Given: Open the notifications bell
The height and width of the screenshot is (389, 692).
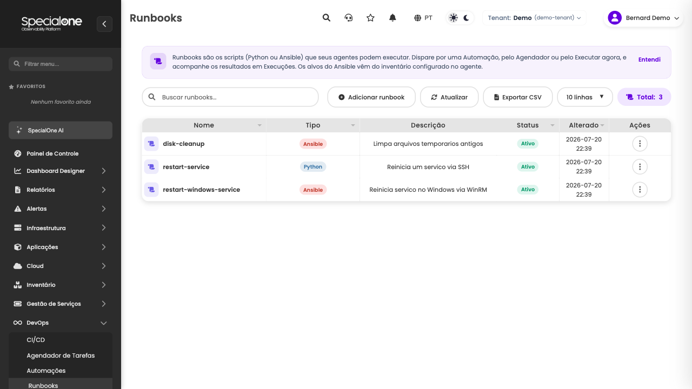Looking at the screenshot, I should [x=393, y=18].
